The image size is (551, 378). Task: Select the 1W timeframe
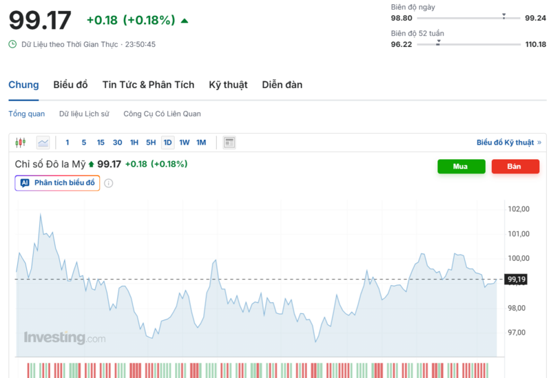185,143
